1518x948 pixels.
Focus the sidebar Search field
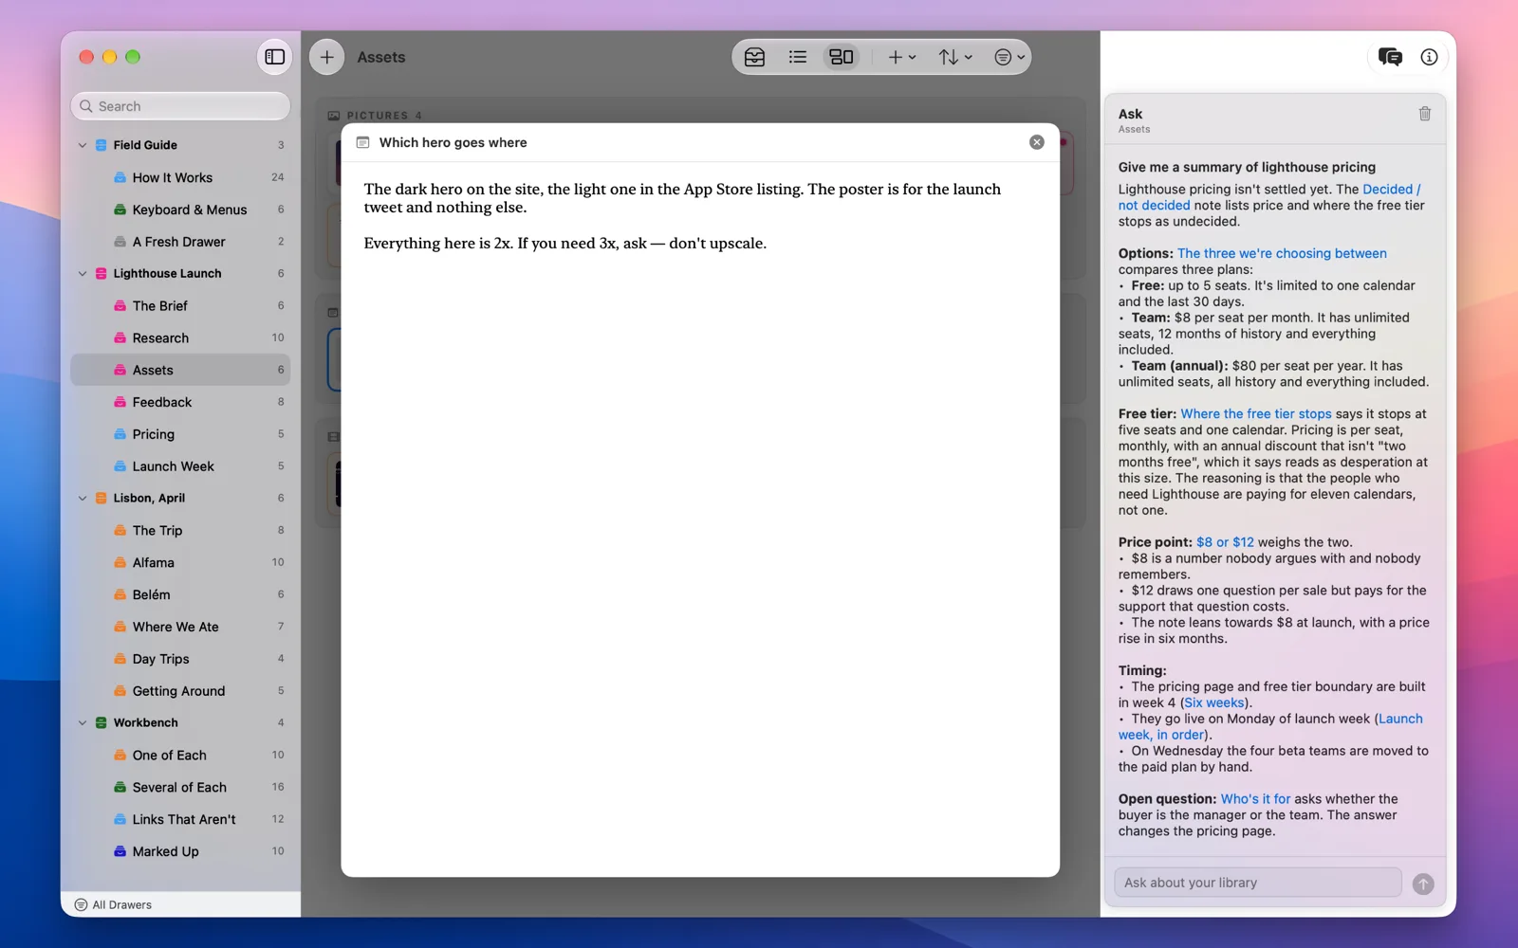pyautogui.click(x=180, y=106)
